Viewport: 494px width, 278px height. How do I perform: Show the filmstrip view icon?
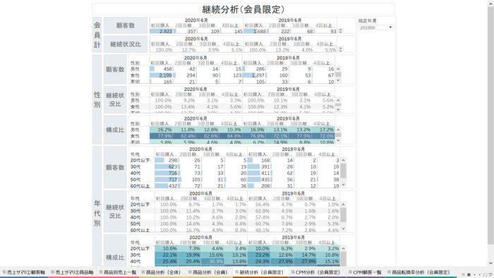pyautogui.click(x=463, y=274)
